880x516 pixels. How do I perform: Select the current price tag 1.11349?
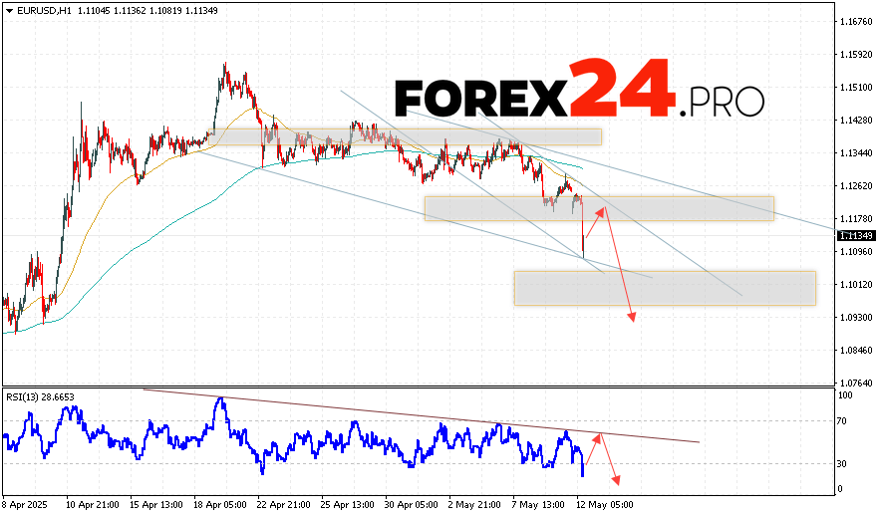click(x=856, y=236)
